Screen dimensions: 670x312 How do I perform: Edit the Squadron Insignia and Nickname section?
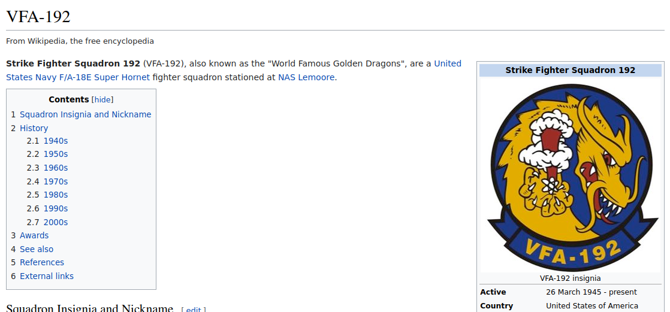pyautogui.click(x=194, y=310)
